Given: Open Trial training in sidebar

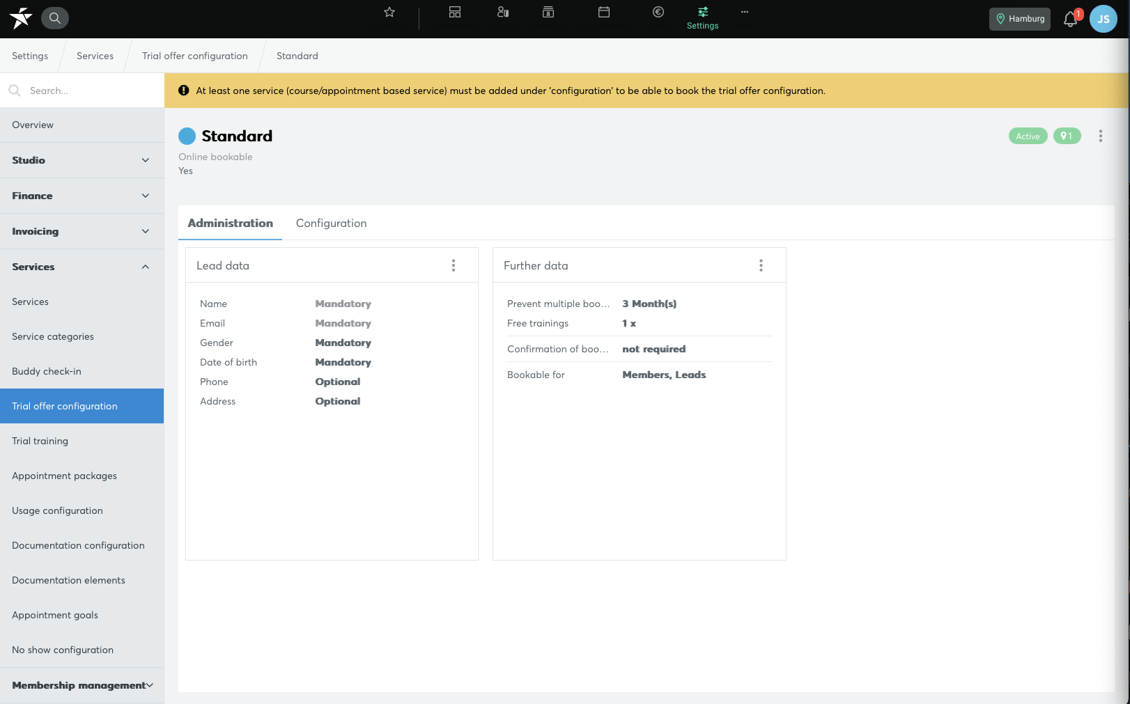Looking at the screenshot, I should click(82, 441).
